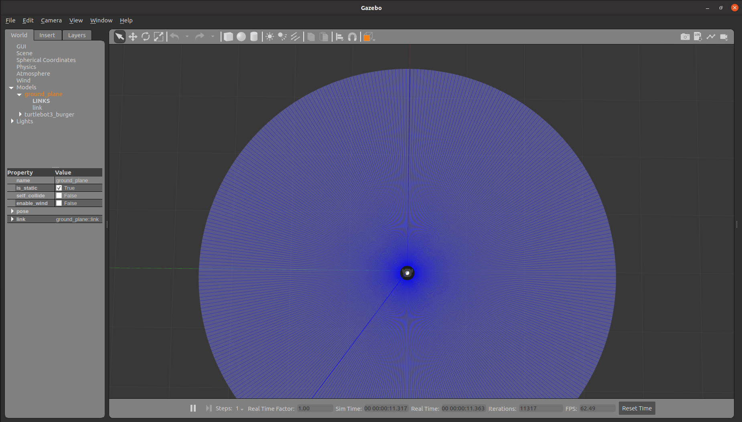Click the Sim Time value field
742x422 pixels.
point(386,408)
